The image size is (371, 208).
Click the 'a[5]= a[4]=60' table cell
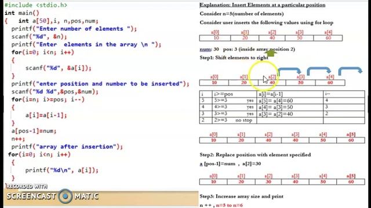290,101
